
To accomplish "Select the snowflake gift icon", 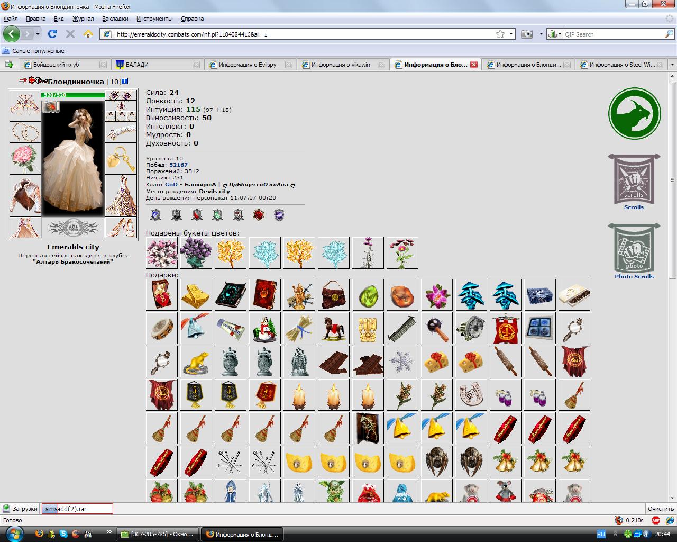I will pyautogui.click(x=402, y=362).
